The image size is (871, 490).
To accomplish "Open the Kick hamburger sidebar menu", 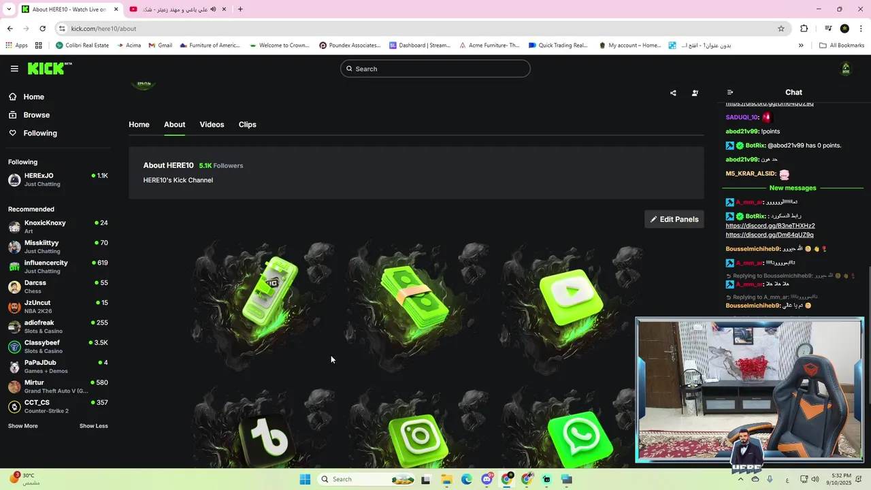I will pyautogui.click(x=14, y=69).
